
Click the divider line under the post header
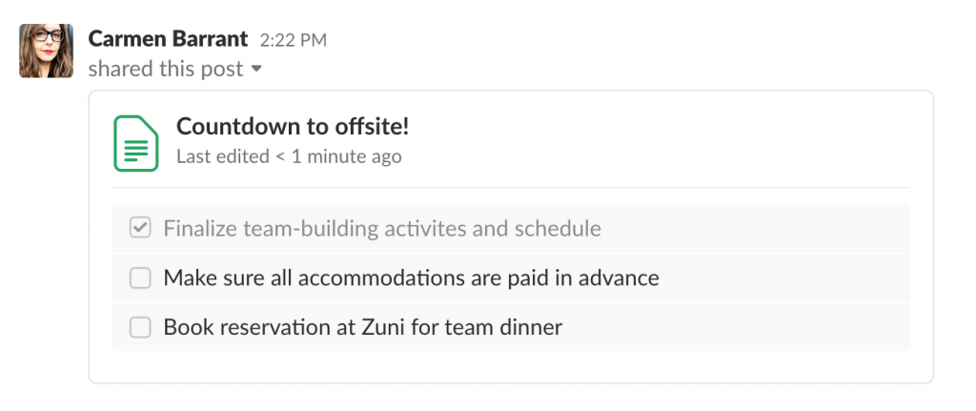[511, 188]
